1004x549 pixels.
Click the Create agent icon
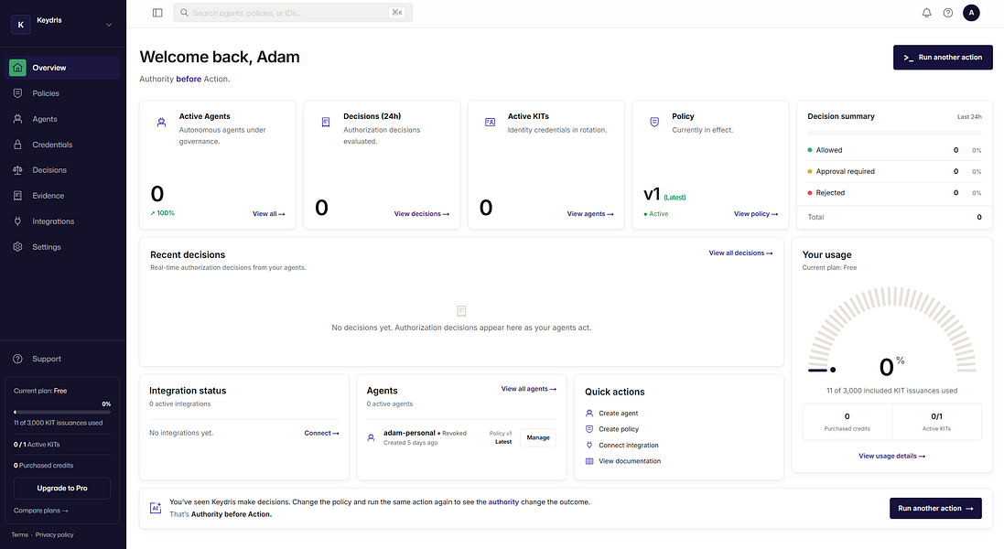[589, 414]
